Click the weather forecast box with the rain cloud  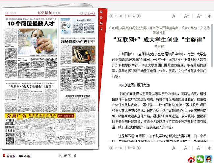tap(66, 26)
